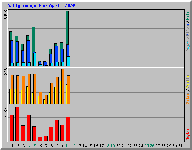Click day label 22 on the axis
Image resolution: width=192 pixels, height=150 pixels.
(129, 146)
